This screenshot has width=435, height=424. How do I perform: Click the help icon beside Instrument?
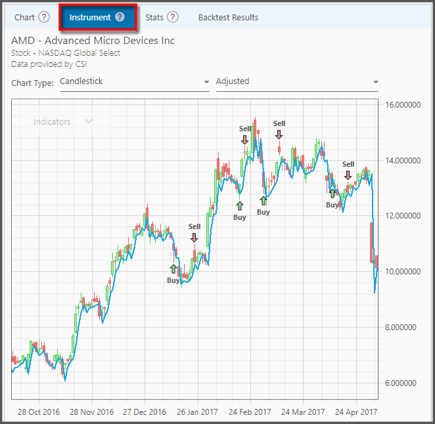[120, 17]
